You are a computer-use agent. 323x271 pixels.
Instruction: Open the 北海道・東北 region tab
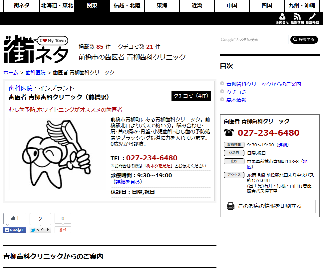pyautogui.click(x=57, y=6)
